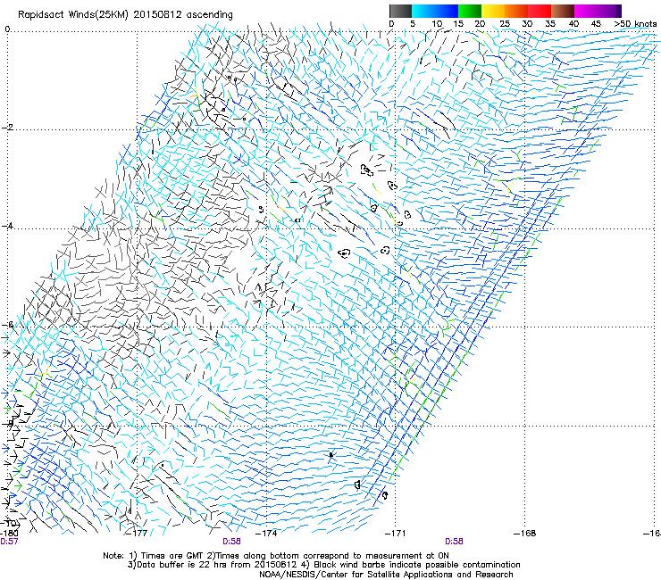This screenshot has height=580, width=661.
Task: Click the "45" legend scale label
Action: (x=596, y=24)
